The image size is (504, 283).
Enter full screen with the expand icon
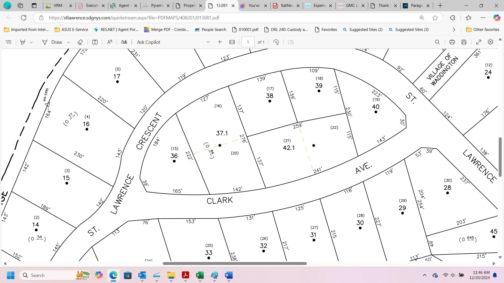[479, 42]
